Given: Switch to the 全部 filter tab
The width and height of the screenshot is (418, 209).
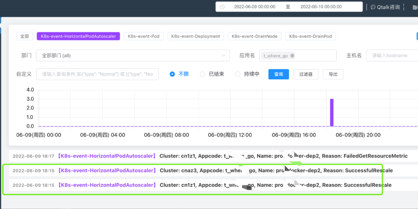Looking at the screenshot, I should pos(25,36).
